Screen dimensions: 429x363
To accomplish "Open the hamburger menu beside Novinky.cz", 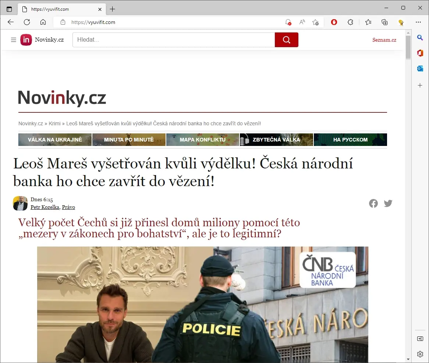I will tap(13, 40).
